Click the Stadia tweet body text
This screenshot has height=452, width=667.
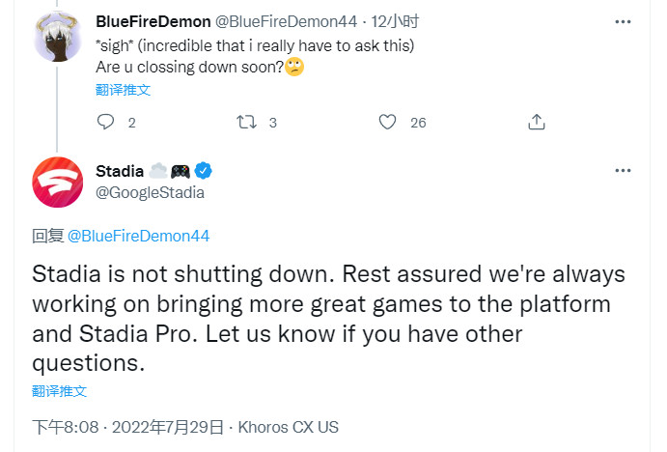click(x=328, y=319)
